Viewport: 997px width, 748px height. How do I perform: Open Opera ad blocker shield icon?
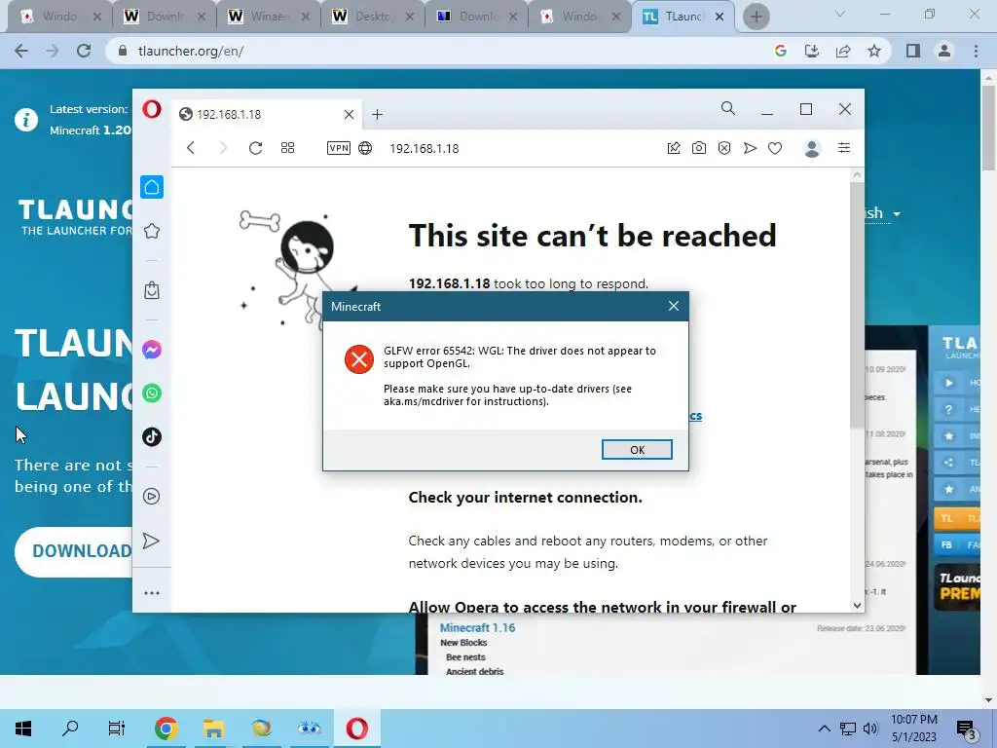(x=724, y=148)
